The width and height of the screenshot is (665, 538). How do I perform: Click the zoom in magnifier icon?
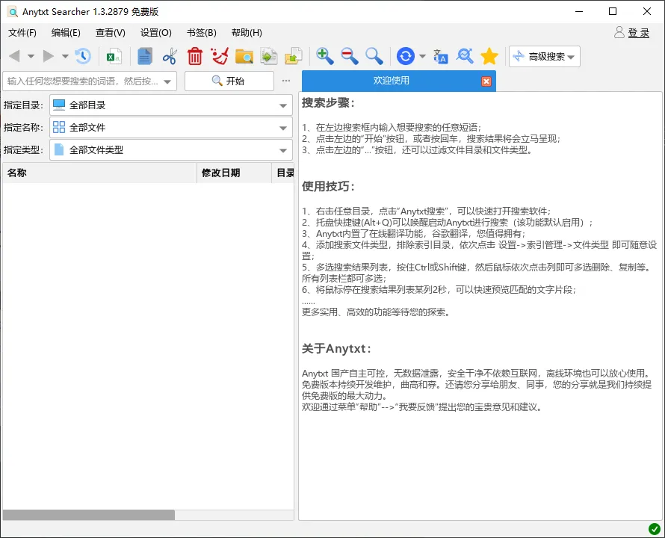pyautogui.click(x=325, y=56)
